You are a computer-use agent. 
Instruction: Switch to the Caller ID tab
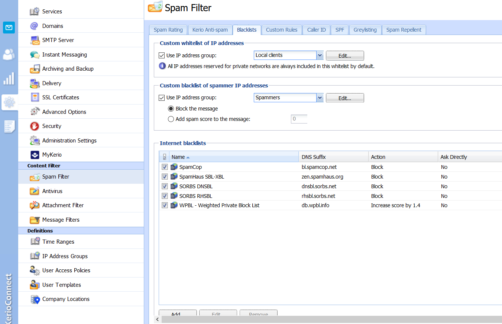(316, 30)
